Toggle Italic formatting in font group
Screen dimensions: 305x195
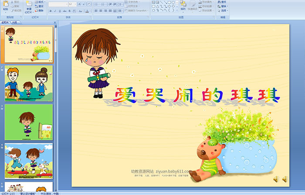tap(55, 11)
